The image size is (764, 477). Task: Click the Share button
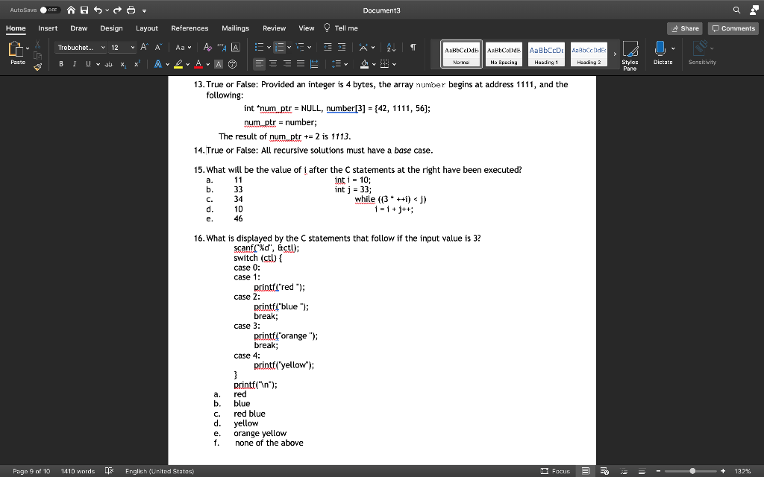[x=685, y=28]
